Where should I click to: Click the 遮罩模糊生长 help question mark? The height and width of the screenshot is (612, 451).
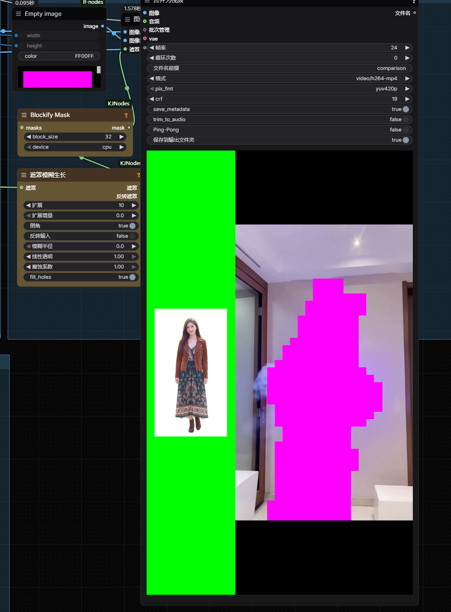tap(138, 175)
